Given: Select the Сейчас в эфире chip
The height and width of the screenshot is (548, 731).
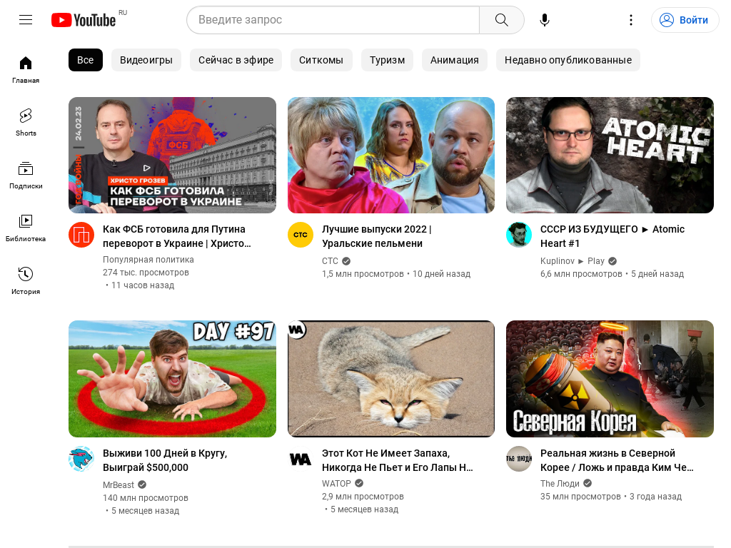Looking at the screenshot, I should point(236,60).
